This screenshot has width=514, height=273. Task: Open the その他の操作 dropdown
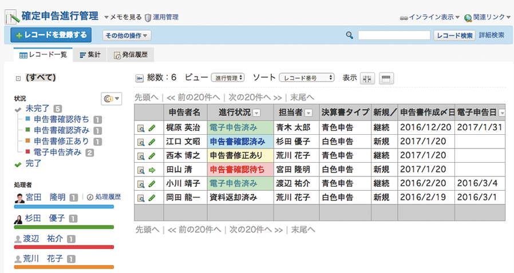[x=127, y=35]
